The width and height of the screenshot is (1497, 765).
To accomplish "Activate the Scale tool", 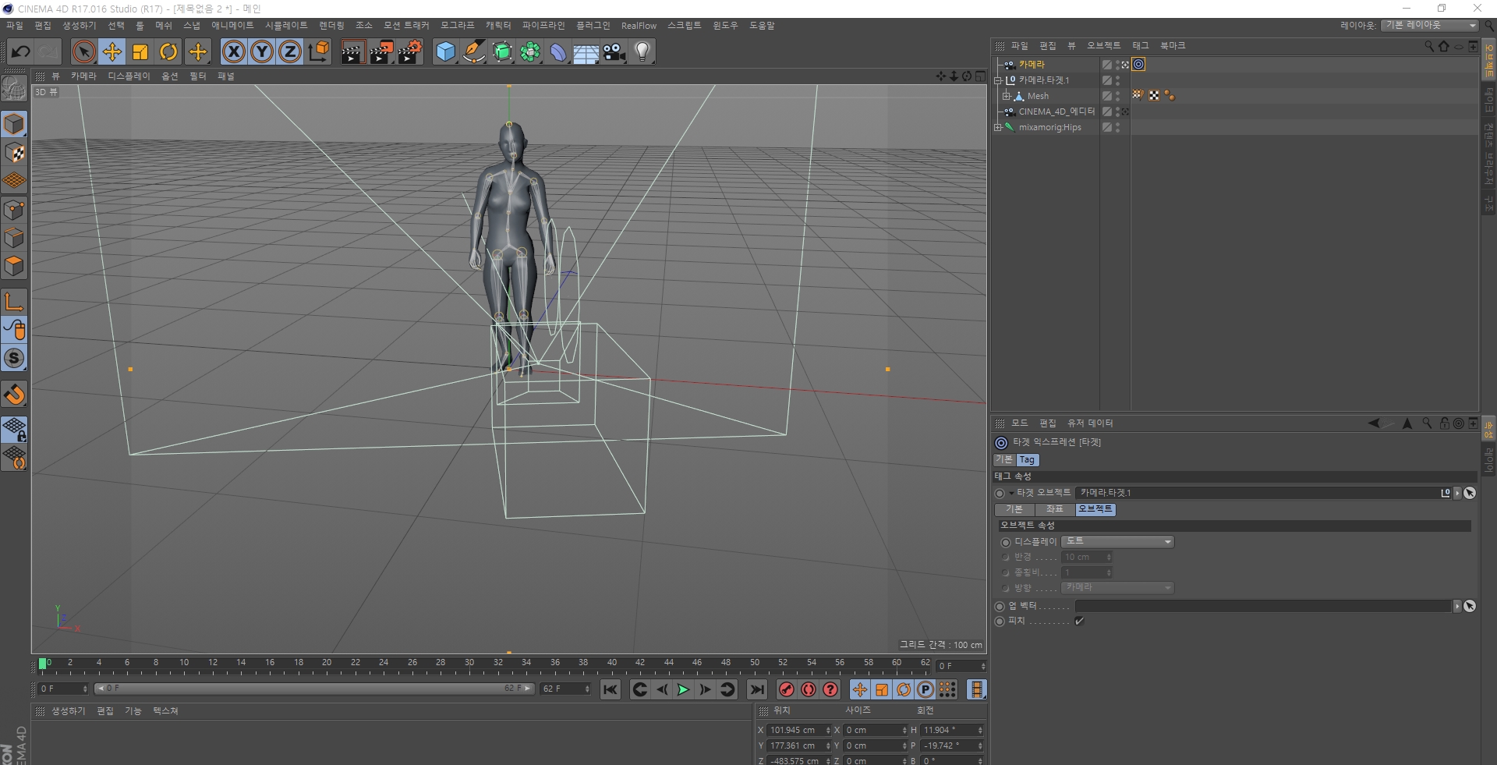I will tap(140, 52).
